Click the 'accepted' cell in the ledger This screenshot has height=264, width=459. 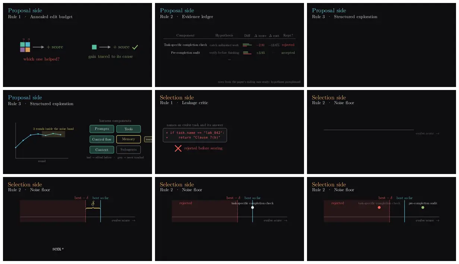pyautogui.click(x=288, y=53)
